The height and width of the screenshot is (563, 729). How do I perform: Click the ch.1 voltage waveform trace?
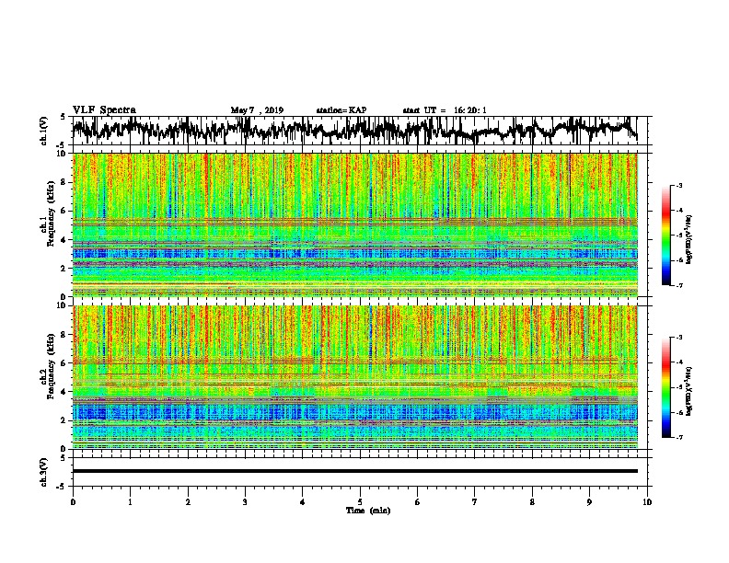tap(354, 131)
